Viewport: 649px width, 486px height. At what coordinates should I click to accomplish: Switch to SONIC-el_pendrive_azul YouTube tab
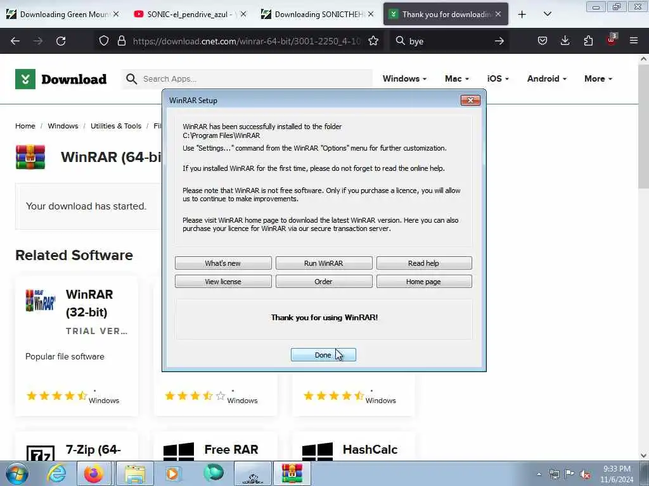(x=189, y=15)
